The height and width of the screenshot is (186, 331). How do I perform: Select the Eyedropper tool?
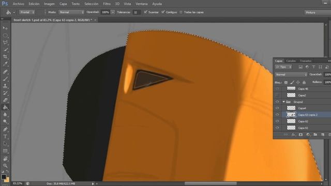[x=5, y=64]
